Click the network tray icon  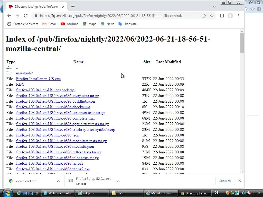point(244,193)
